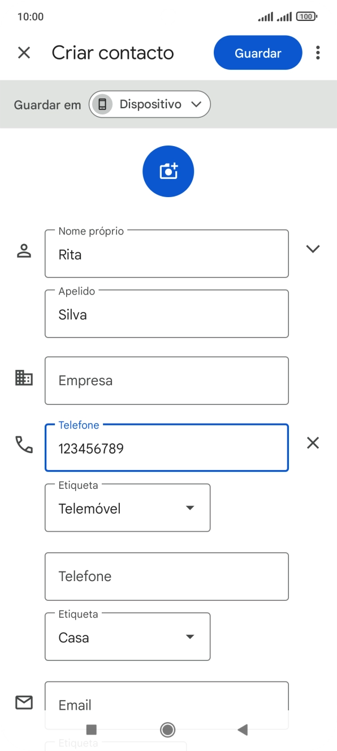The width and height of the screenshot is (337, 751).
Task: Open the three-dot overflow menu
Action: click(x=318, y=53)
